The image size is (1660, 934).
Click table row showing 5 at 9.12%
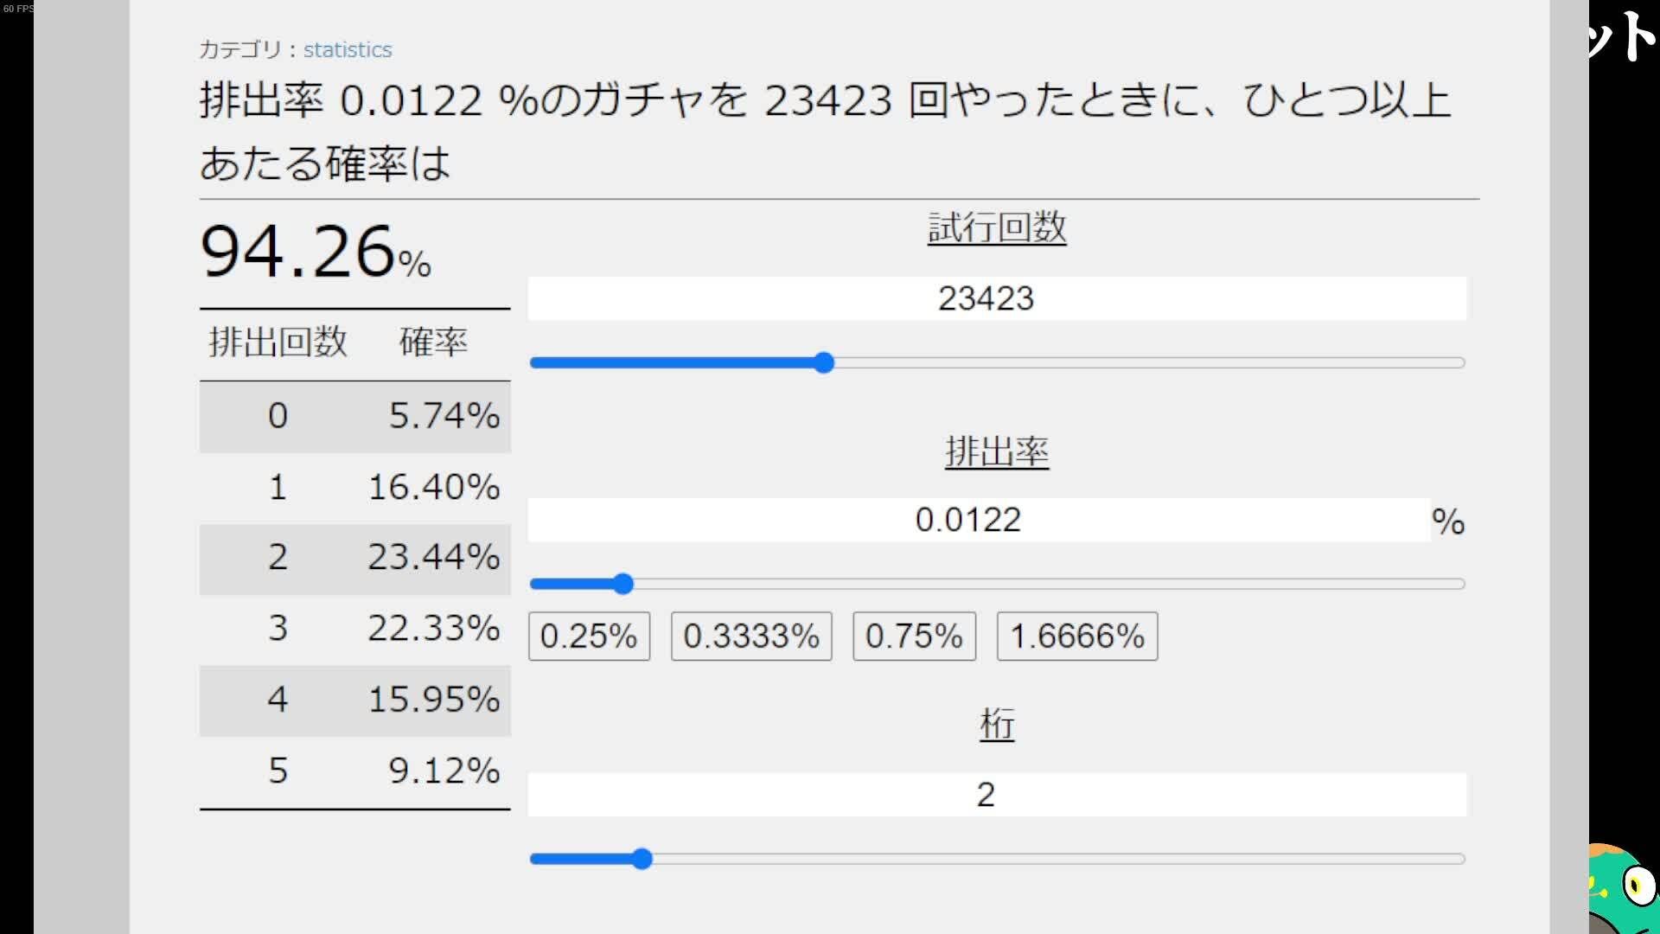[354, 771]
